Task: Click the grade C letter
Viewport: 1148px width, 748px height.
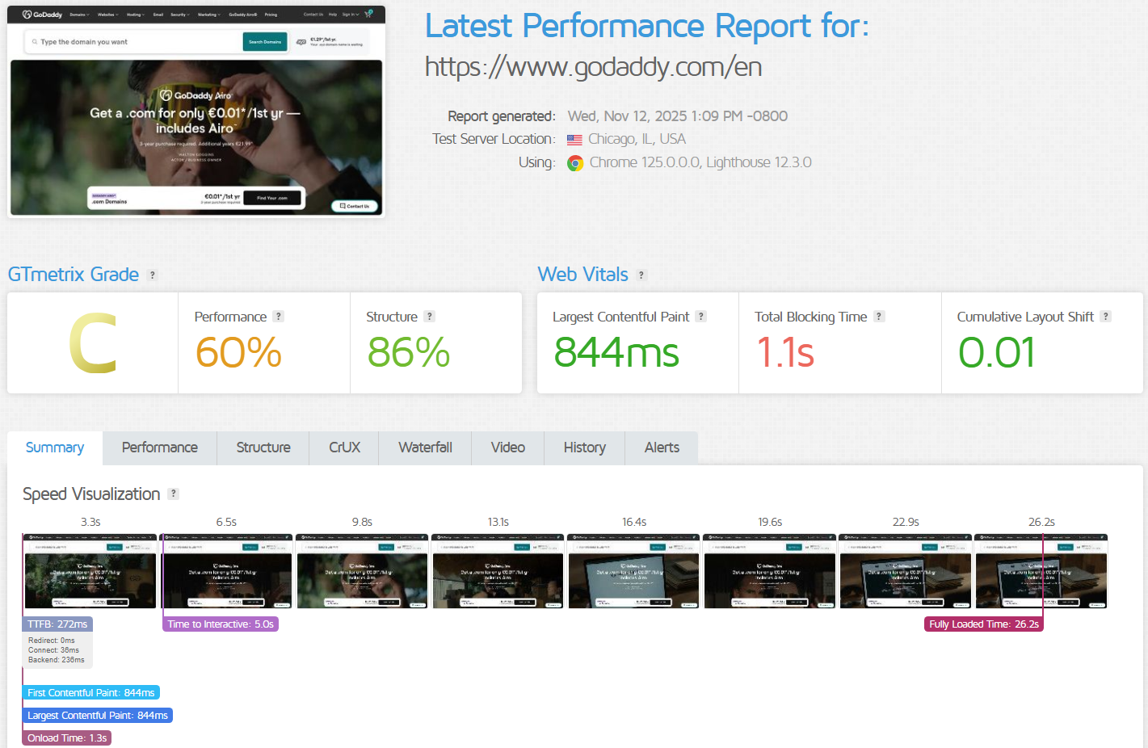Action: [93, 344]
